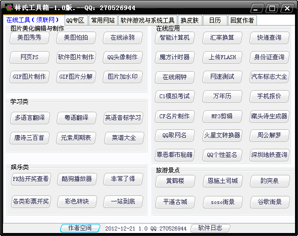Select the 软件游戏与系统工具 tab
Viewport: 298px width, 236px height.
click(x=147, y=21)
